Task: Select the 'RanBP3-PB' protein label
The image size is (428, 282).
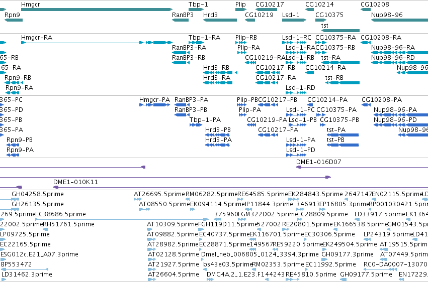Action: coord(191,110)
